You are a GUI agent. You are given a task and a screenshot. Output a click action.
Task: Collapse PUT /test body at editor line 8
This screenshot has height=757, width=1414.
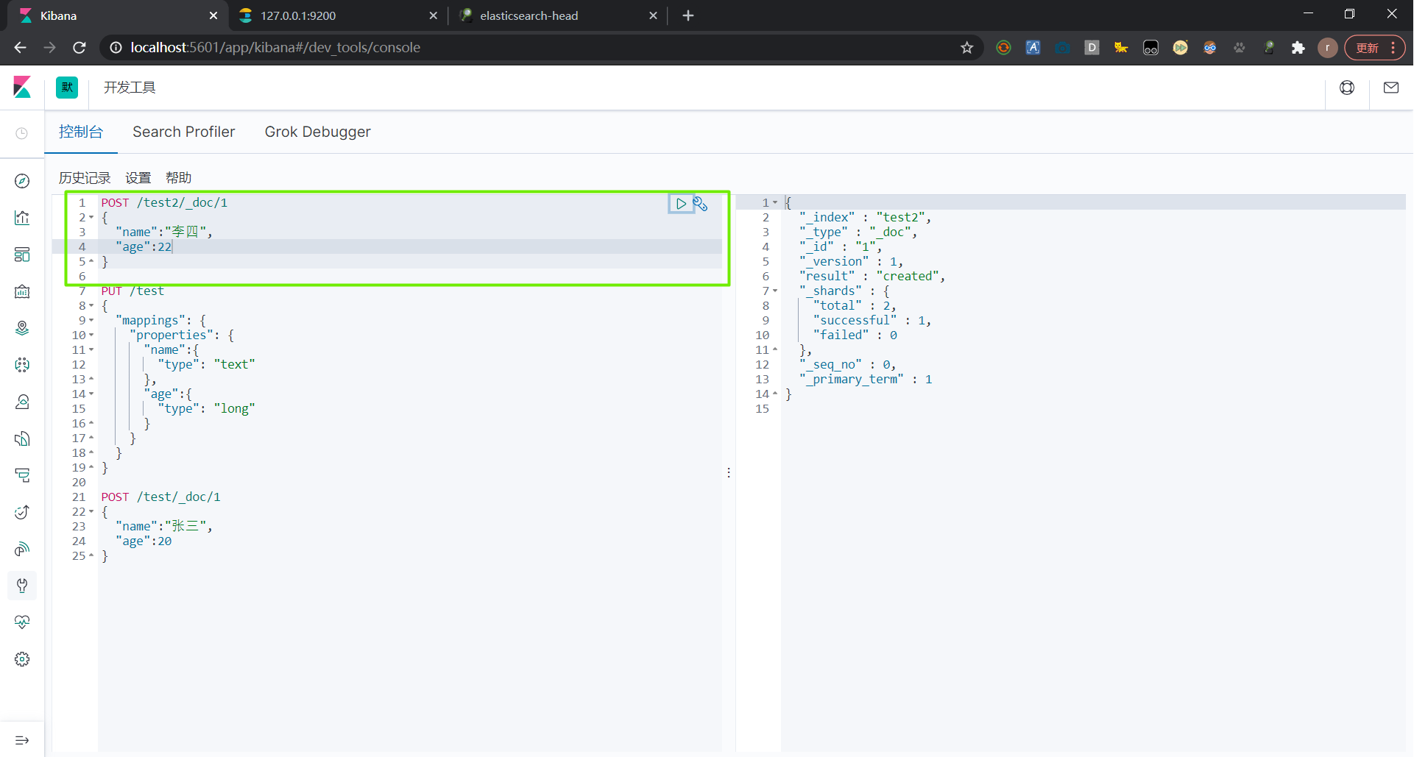[91, 306]
